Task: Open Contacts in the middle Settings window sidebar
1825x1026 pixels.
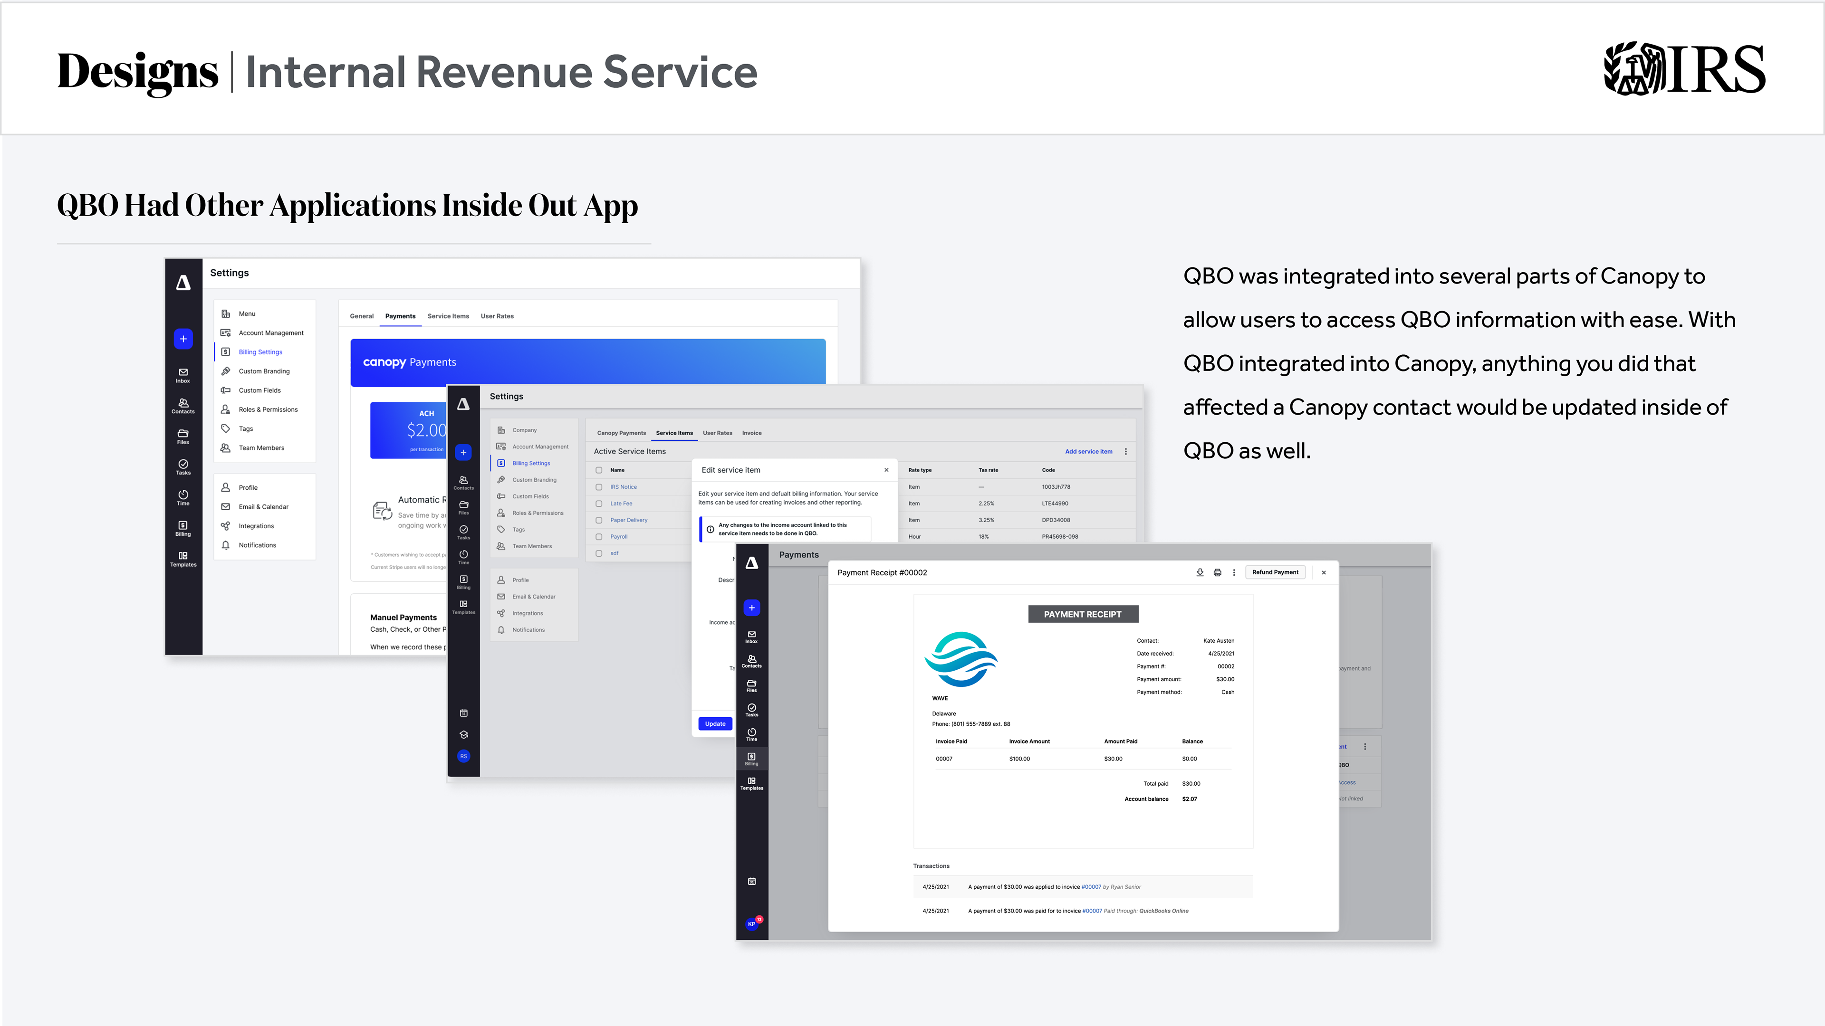Action: tap(463, 483)
